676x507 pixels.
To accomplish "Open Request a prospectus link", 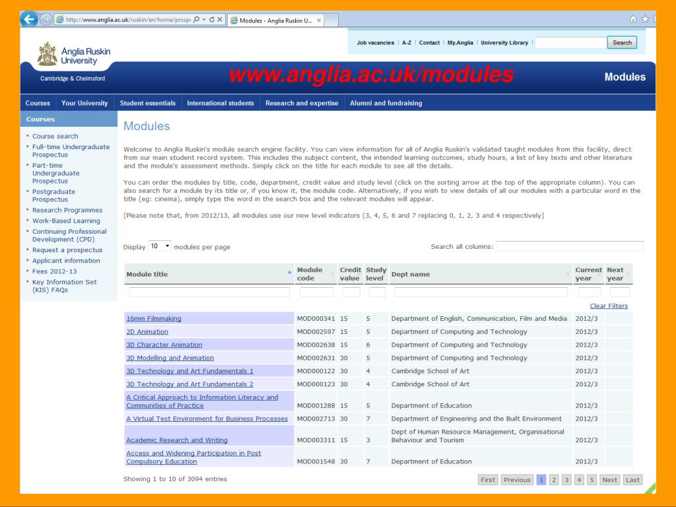I will pos(67,250).
